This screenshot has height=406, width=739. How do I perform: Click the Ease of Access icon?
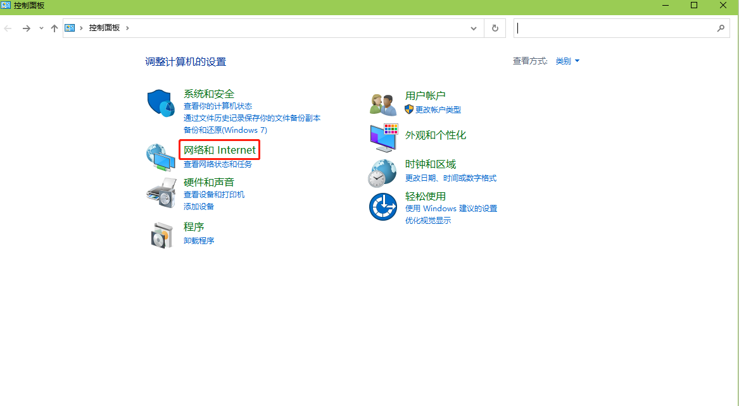pyautogui.click(x=383, y=207)
